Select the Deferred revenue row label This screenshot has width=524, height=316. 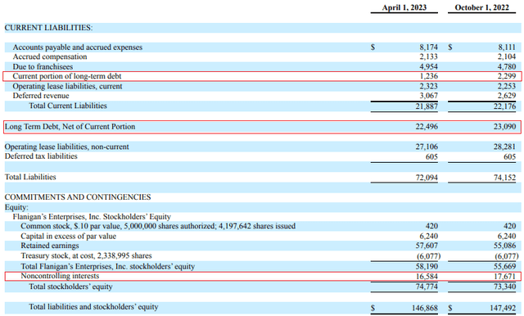[41, 96]
